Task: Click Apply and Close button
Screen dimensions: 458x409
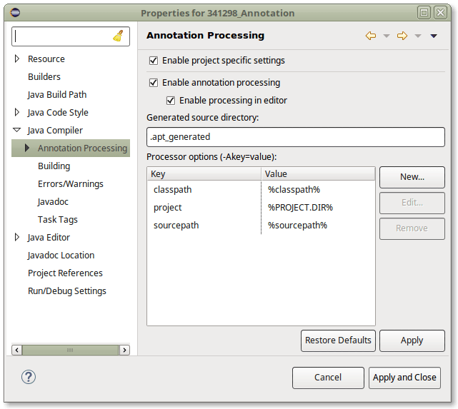Action: 404,378
